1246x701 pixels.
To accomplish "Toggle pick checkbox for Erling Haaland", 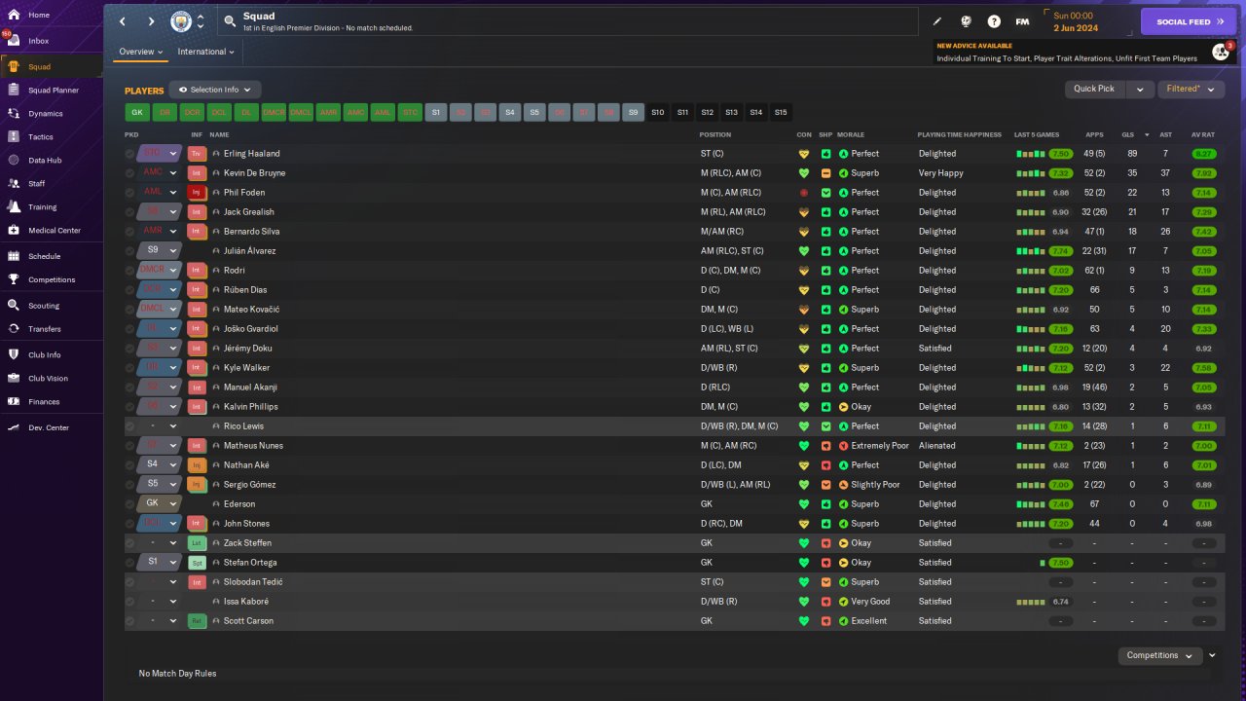I will click(x=130, y=154).
